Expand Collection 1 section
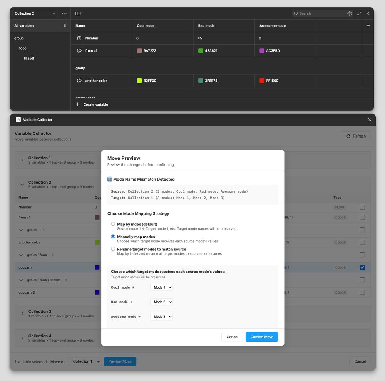The image size is (385, 381). [x=22, y=160]
